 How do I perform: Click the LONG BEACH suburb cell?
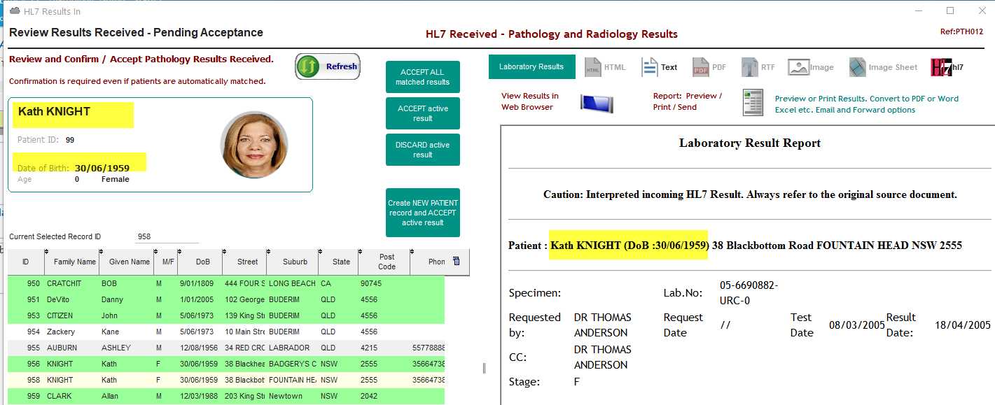click(292, 284)
